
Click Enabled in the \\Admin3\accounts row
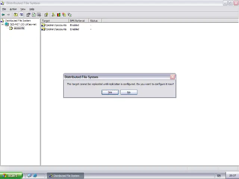(75, 29)
